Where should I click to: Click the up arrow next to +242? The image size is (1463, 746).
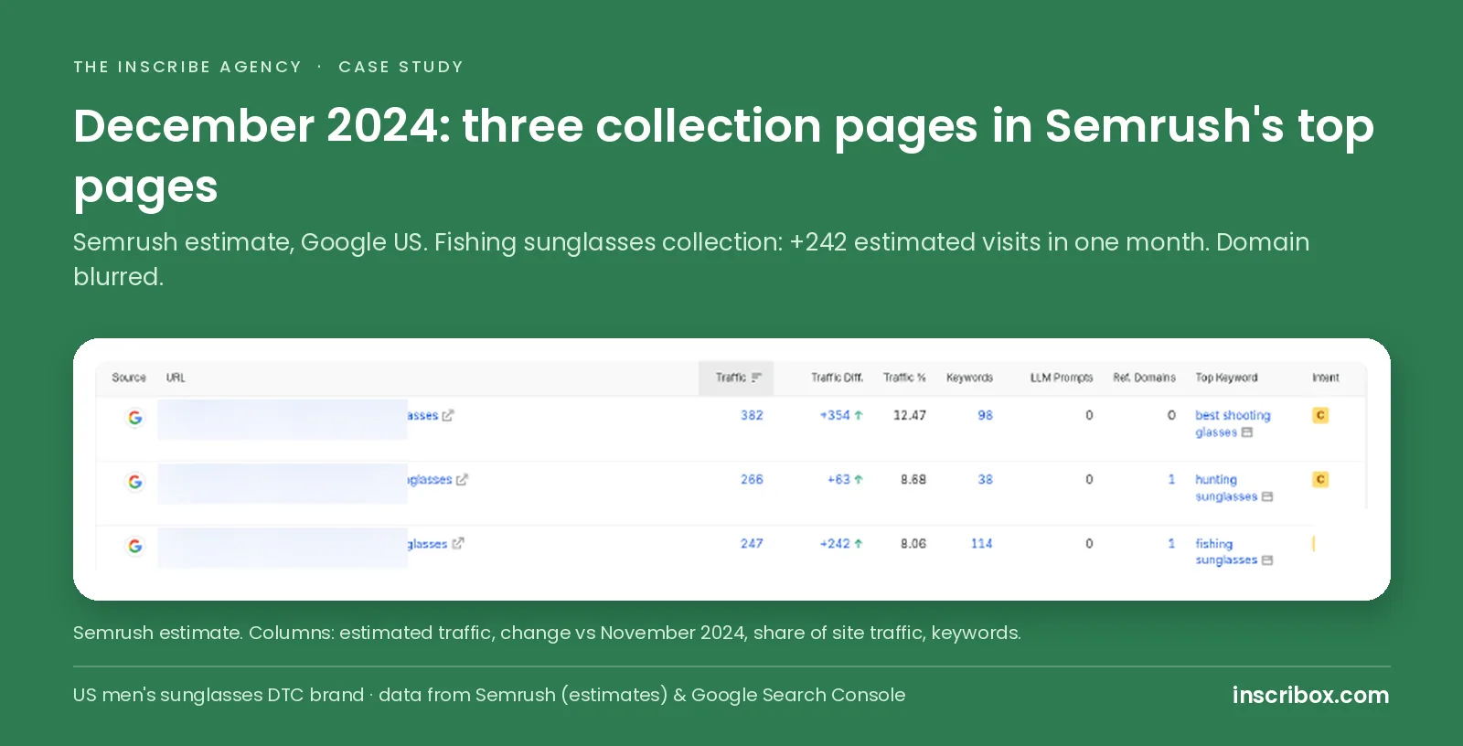(x=859, y=543)
